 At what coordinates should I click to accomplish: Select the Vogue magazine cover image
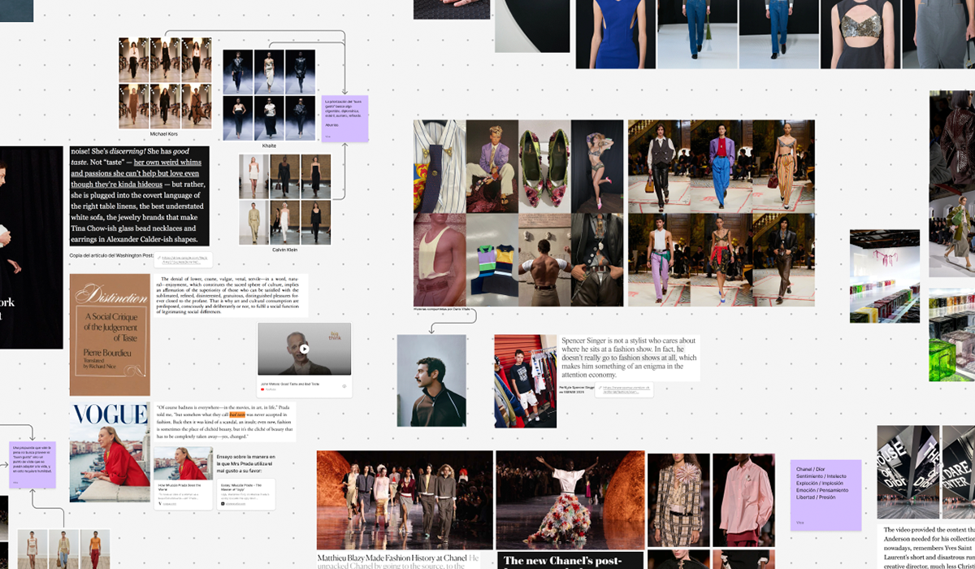[x=110, y=452]
